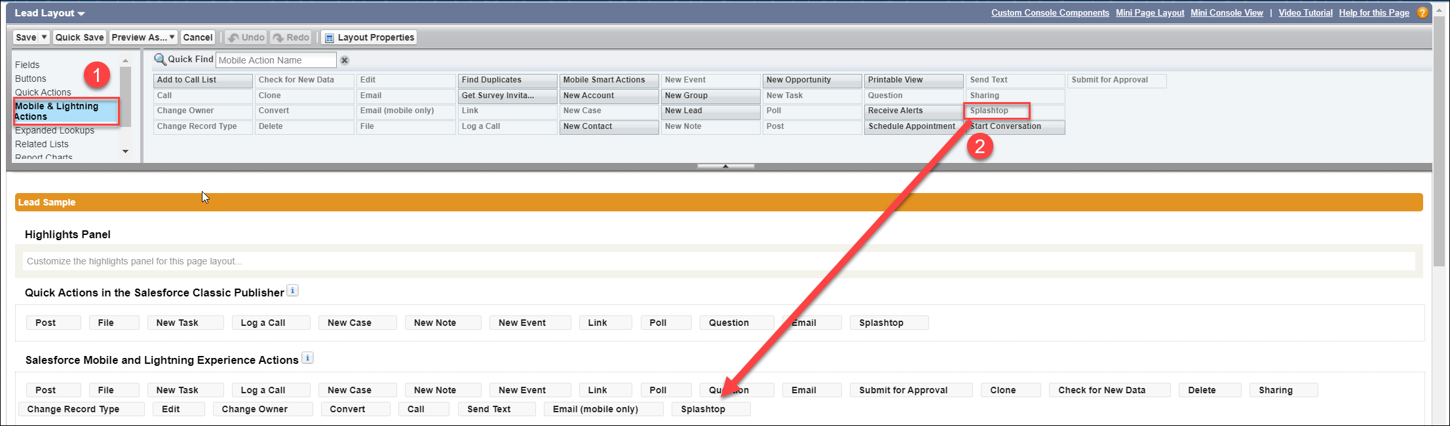The image size is (1450, 426).
Task: Select the Fields palette category
Action: coord(28,65)
